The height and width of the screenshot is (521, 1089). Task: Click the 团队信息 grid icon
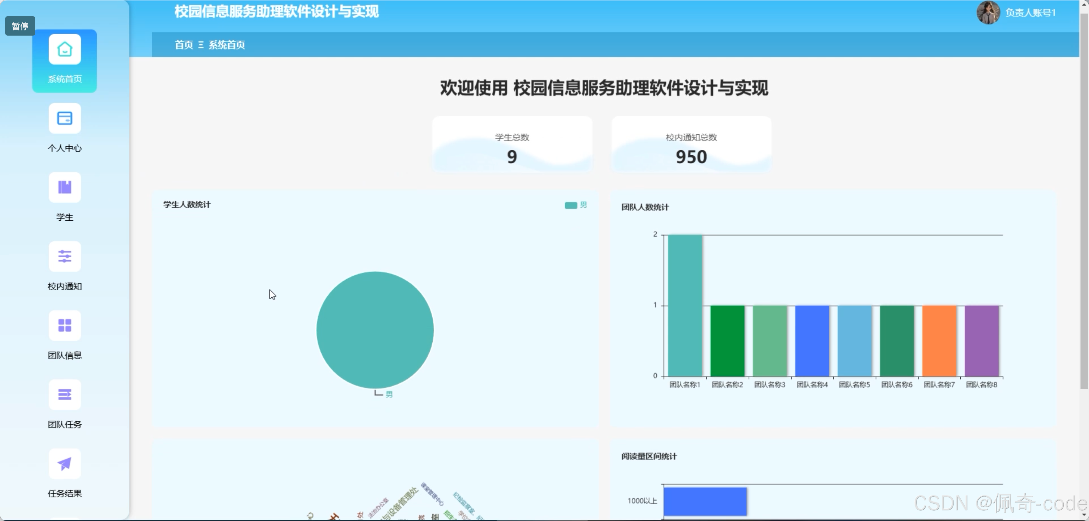click(x=65, y=326)
